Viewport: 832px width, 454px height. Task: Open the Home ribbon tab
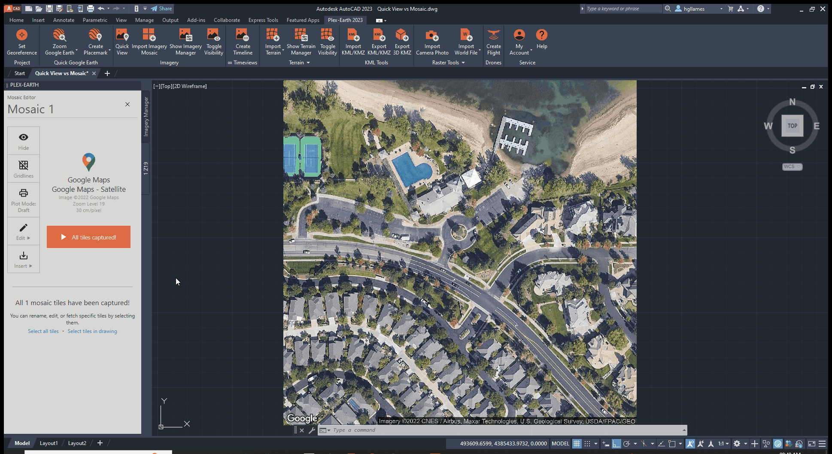[17, 20]
